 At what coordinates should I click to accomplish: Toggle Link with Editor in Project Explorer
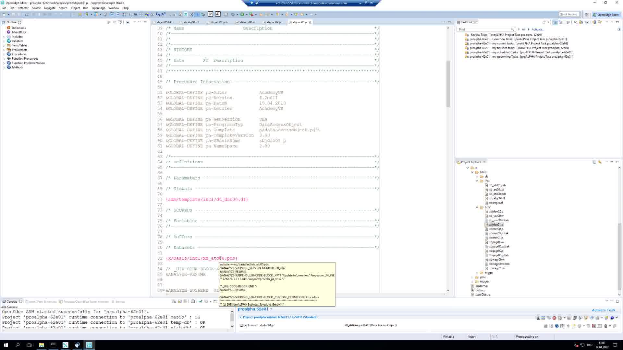[600, 162]
